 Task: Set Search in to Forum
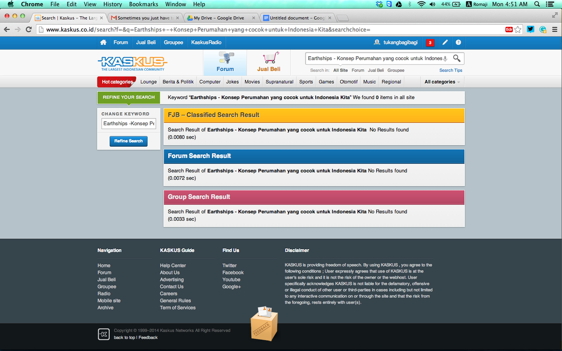(358, 70)
